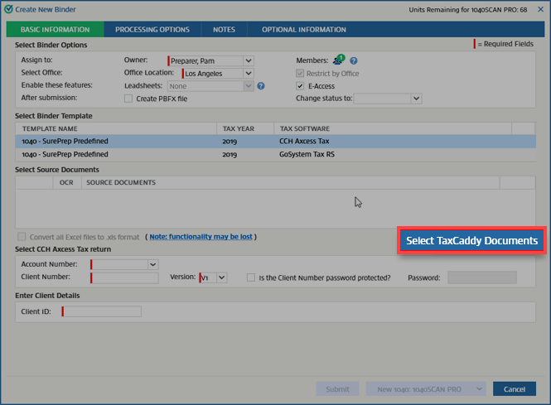
Task: Click the Members people icon
Action: coord(338,60)
